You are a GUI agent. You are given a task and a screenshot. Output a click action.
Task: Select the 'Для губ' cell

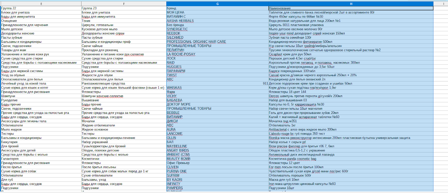coord(41,180)
